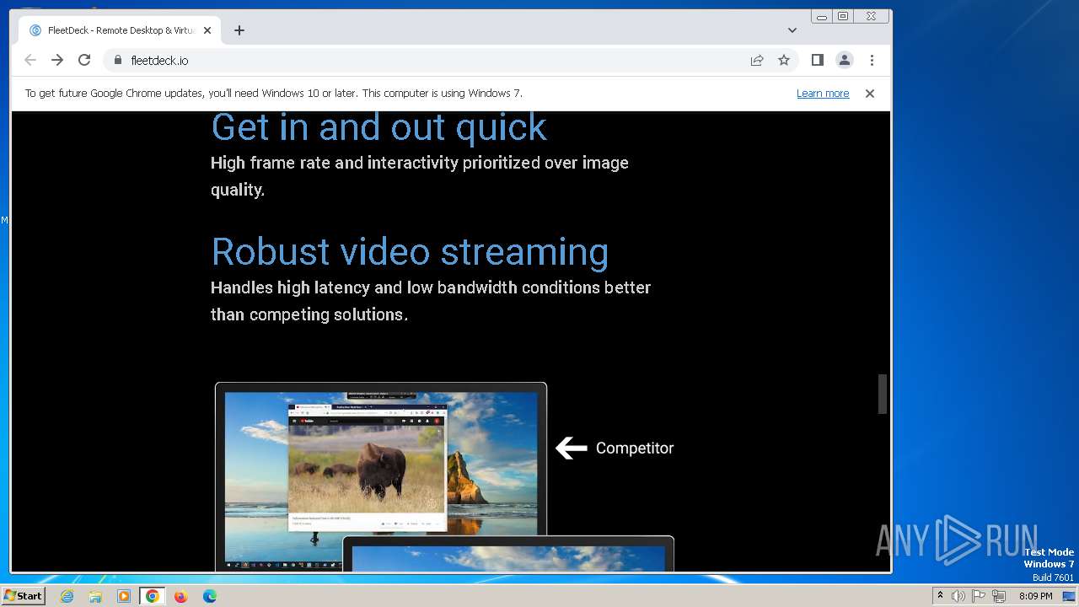The image size is (1079, 607).
Task: Open Windows Media Player from taskbar
Action: pos(124,596)
